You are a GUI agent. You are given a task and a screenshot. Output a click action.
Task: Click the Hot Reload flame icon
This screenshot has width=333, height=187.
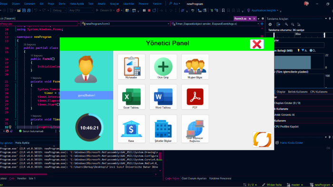[x=118, y=10]
